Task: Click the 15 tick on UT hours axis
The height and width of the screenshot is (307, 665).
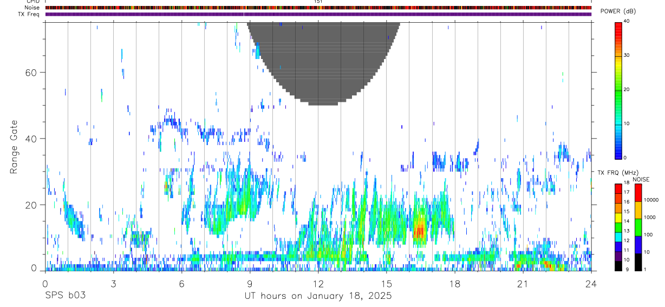Action: [x=387, y=284]
